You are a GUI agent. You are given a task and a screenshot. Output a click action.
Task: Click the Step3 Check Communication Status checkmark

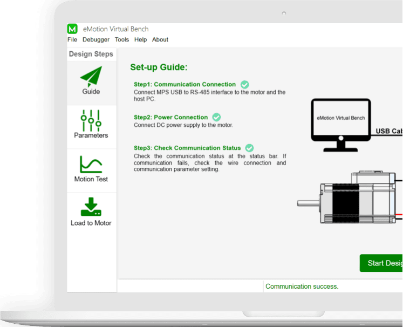pyautogui.click(x=249, y=148)
